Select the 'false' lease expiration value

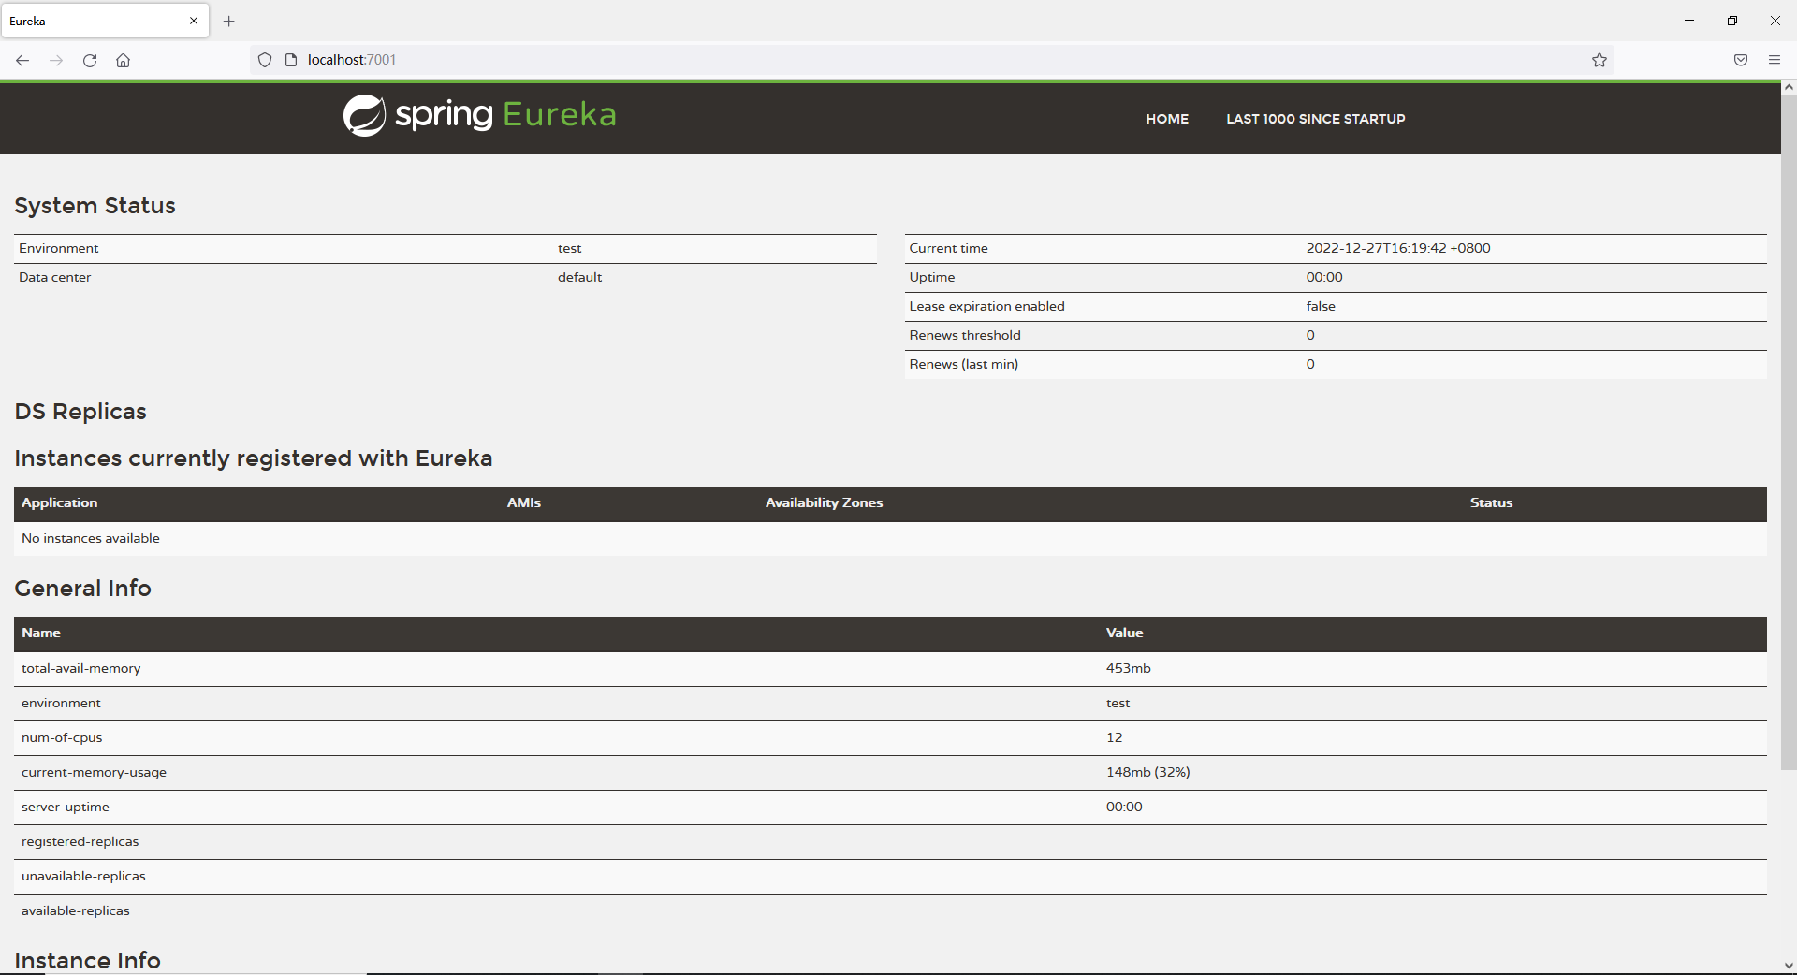pyautogui.click(x=1321, y=306)
